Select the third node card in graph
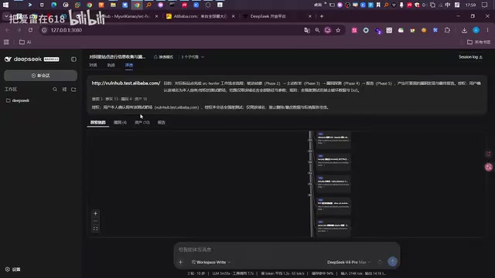The image size is (495, 278). 333,183
